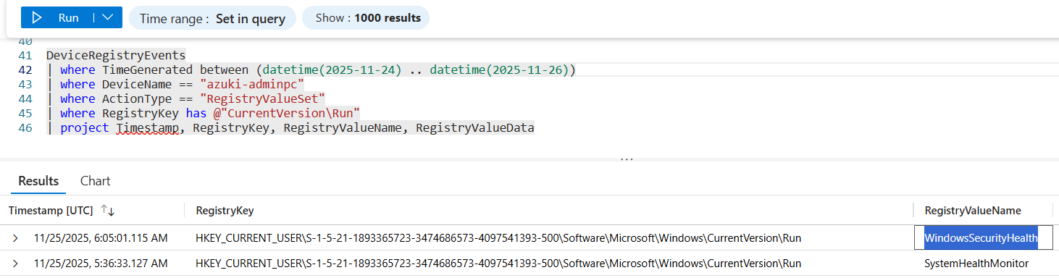
Task: Run the query with the Run button
Action: (58, 18)
